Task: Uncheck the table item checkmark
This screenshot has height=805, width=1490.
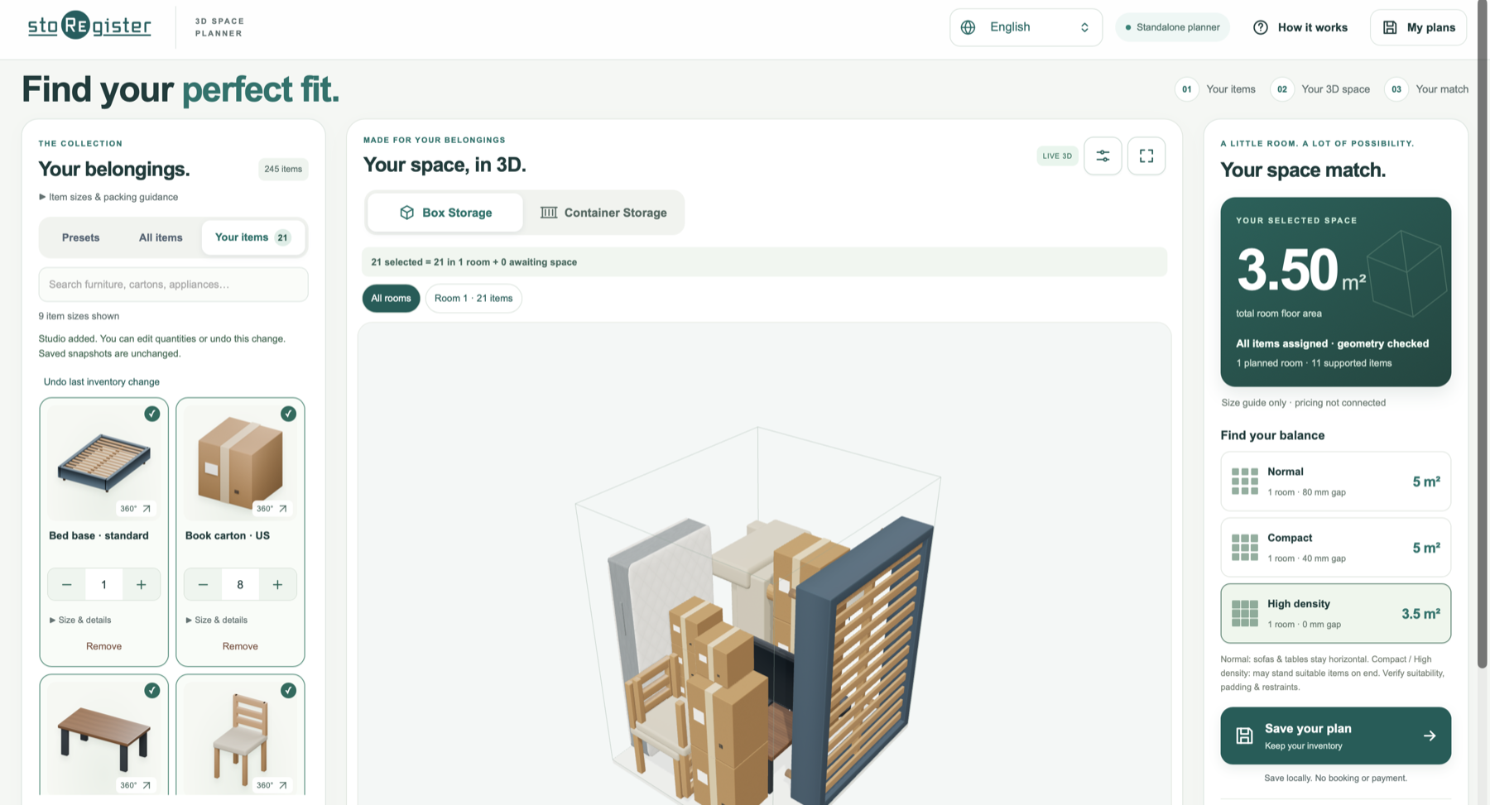Action: (x=152, y=690)
